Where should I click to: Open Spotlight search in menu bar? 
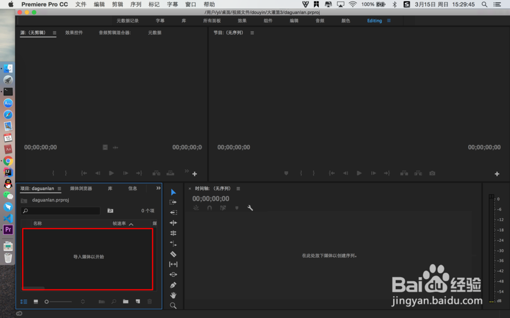tap(484, 4)
